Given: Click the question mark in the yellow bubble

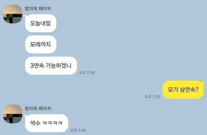Looking at the screenshot, I should [197, 90].
